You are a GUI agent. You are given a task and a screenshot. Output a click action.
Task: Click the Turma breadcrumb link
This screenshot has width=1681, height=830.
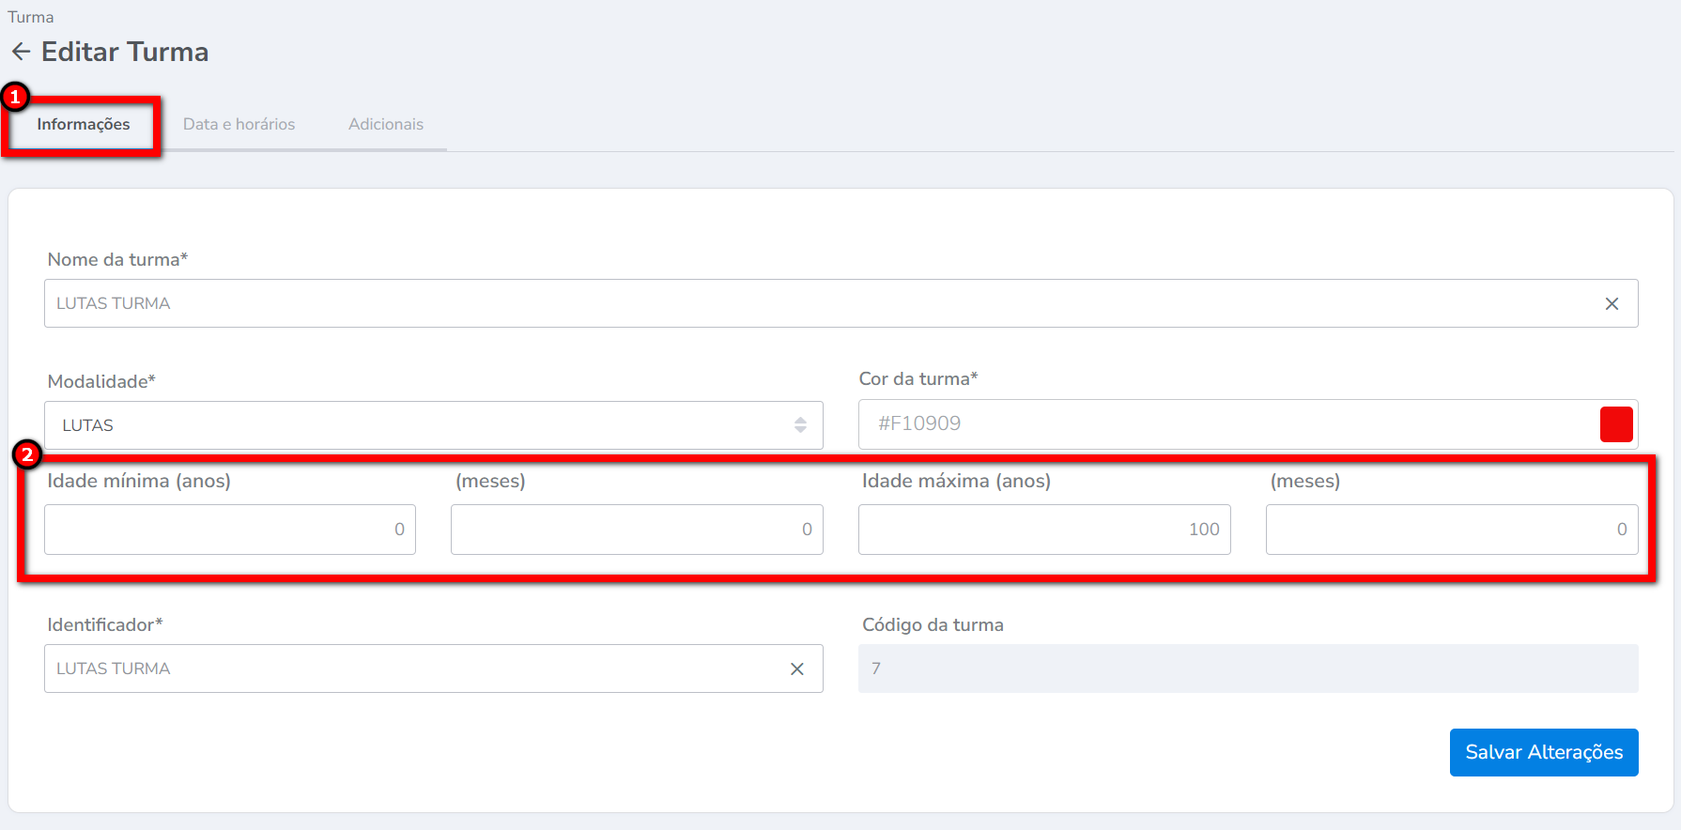point(31,17)
